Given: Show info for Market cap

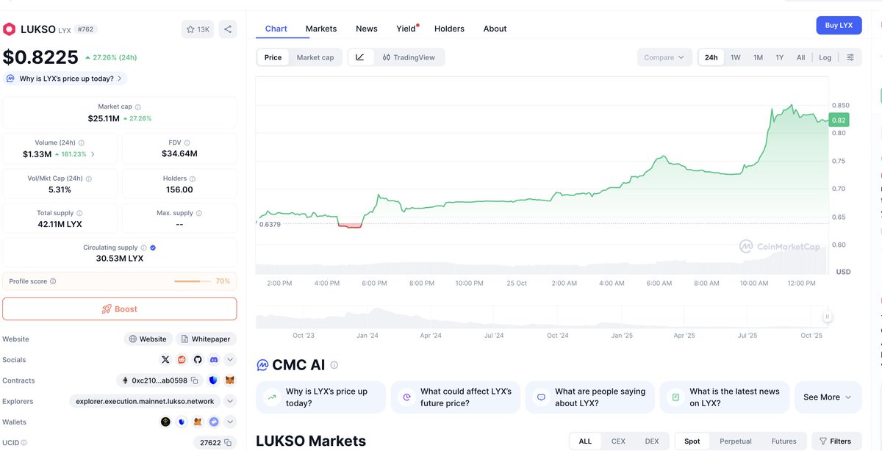Looking at the screenshot, I should (x=137, y=107).
